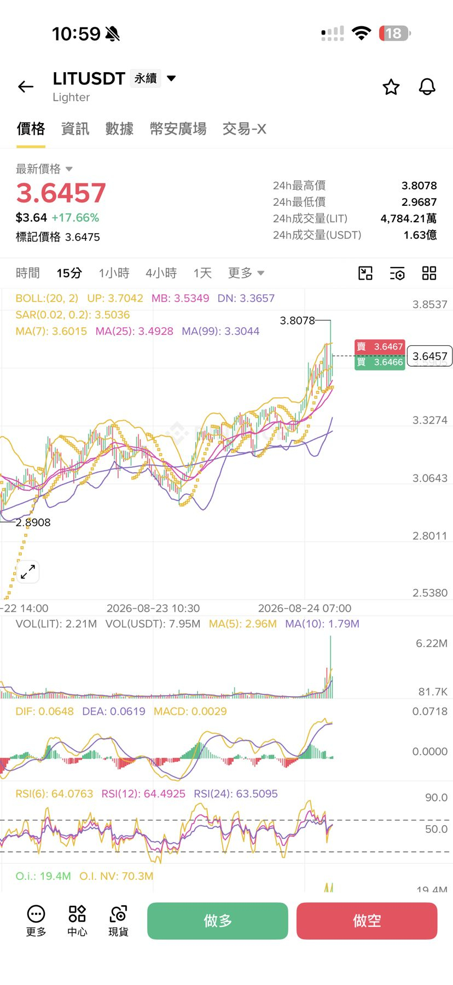Switch to the 數據 tab
Screen dimensions: 453x985
[x=119, y=129]
